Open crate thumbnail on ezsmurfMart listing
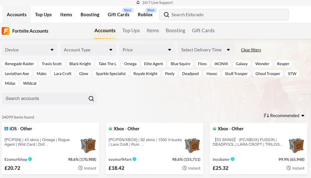 pos(192,145)
